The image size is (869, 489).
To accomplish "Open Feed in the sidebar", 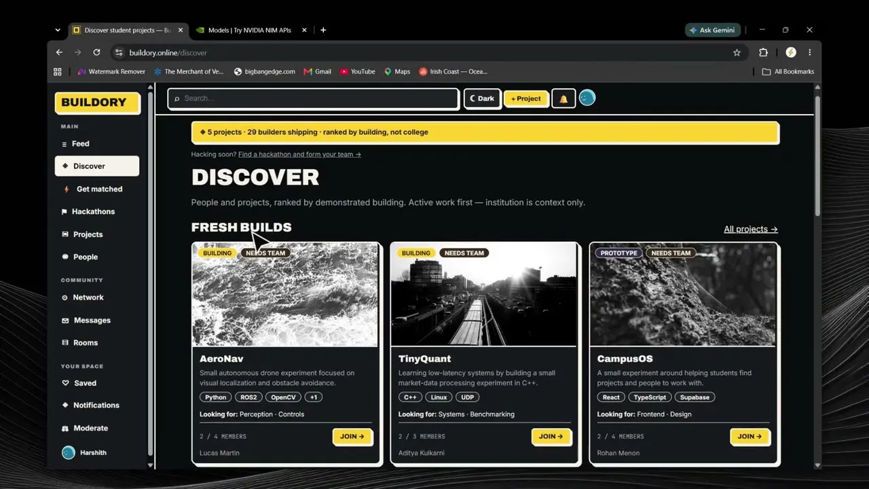I will coord(97,143).
